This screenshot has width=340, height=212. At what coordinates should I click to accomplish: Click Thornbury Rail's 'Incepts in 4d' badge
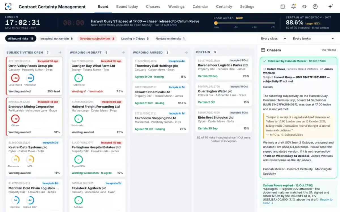[177, 61]
